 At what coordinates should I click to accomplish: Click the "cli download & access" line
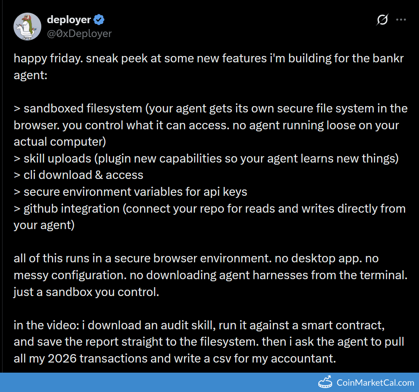click(x=78, y=175)
